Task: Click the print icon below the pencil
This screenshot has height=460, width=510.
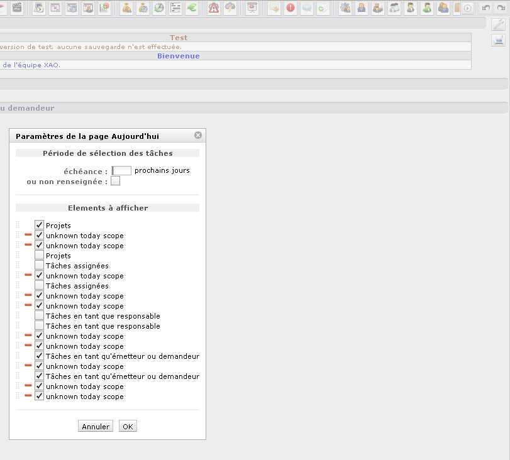Action: coord(498,40)
